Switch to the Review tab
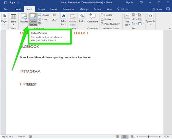172x139 pixels. point(98,9)
